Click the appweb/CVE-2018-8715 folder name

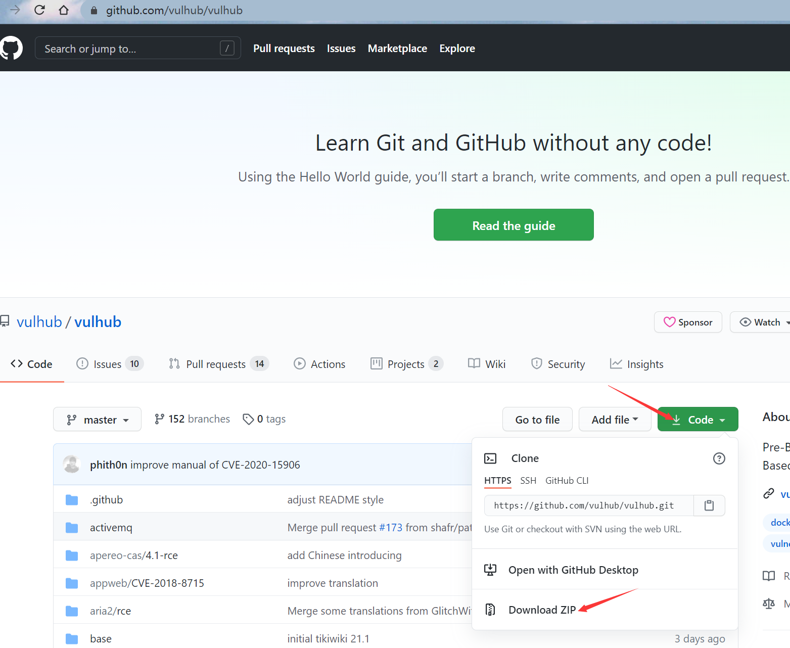coord(147,583)
